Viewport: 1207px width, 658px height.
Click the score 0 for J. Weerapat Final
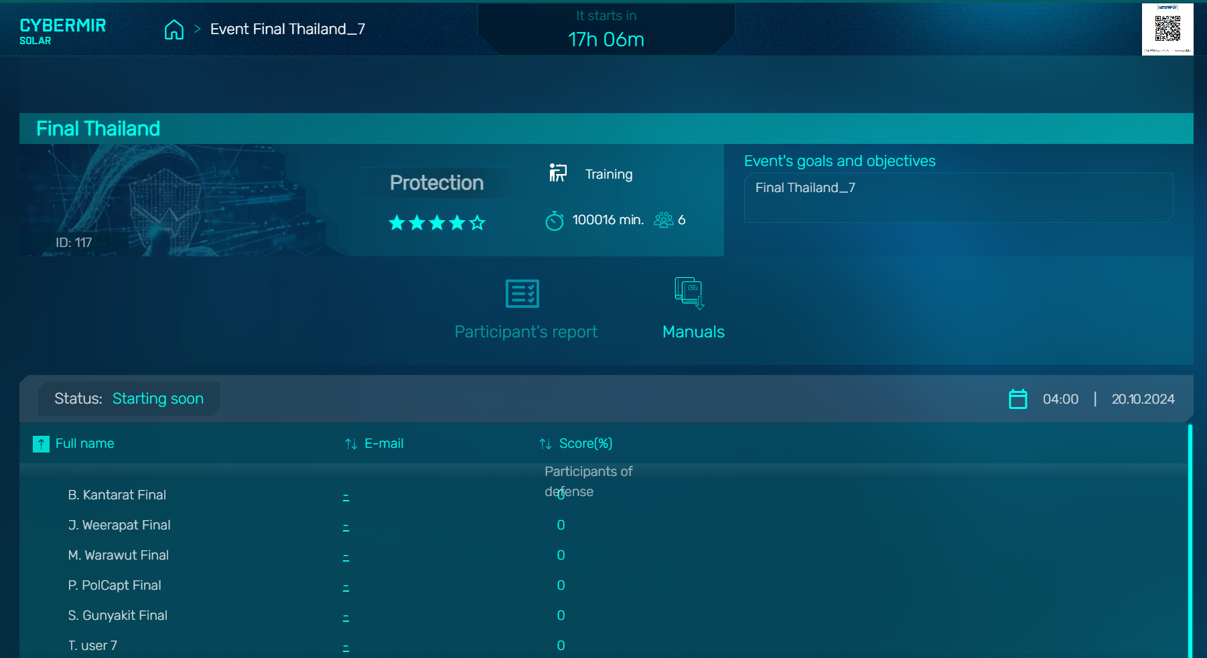[561, 525]
